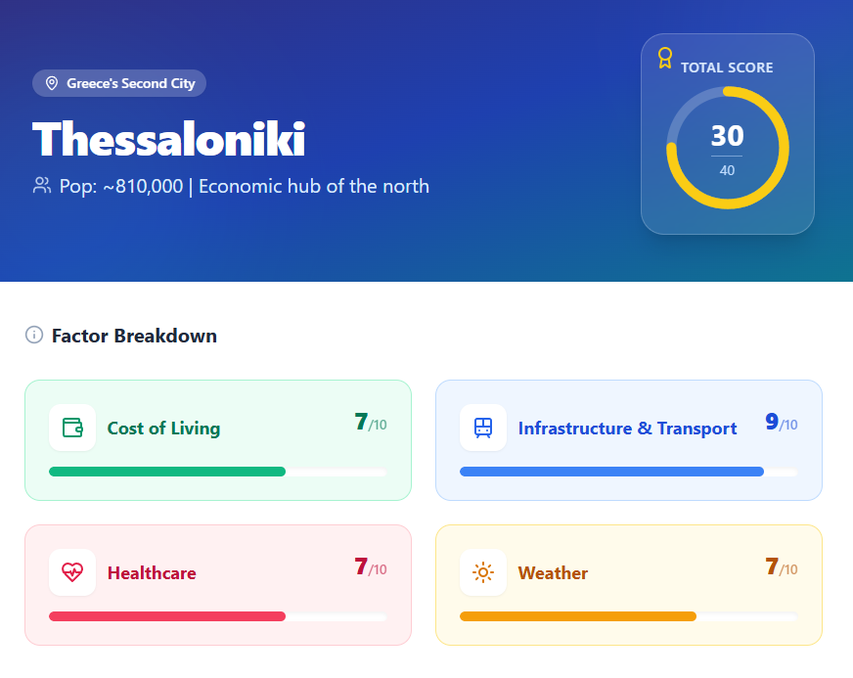Click the Infrastructure & Transport tram icon
This screenshot has width=853, height=678.
483,428
